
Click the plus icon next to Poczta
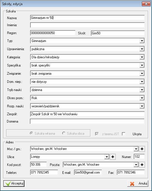click(x=142, y=165)
